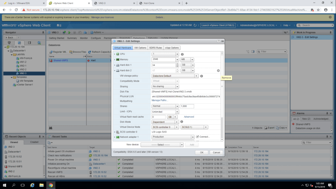Click the Hard disk 1 size field

tap(164, 65)
